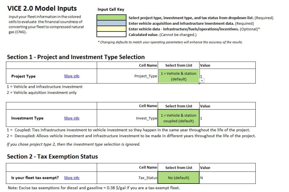Click the Invest_Type cell name
Viewport: 289px width, 192px height.
pos(146,118)
